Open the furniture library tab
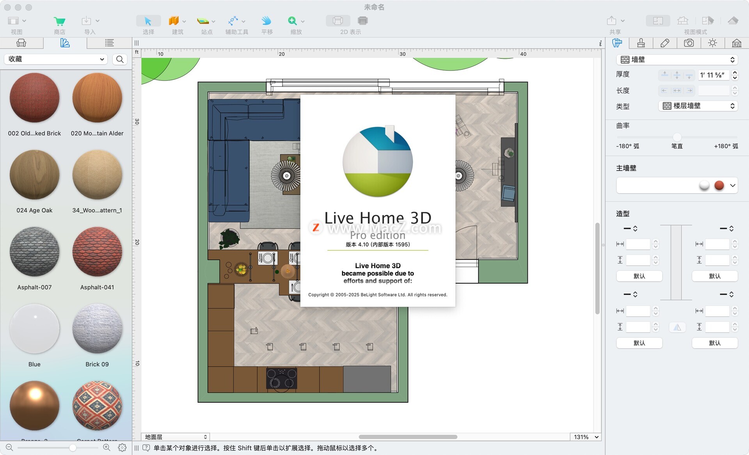This screenshot has width=749, height=455. click(21, 43)
